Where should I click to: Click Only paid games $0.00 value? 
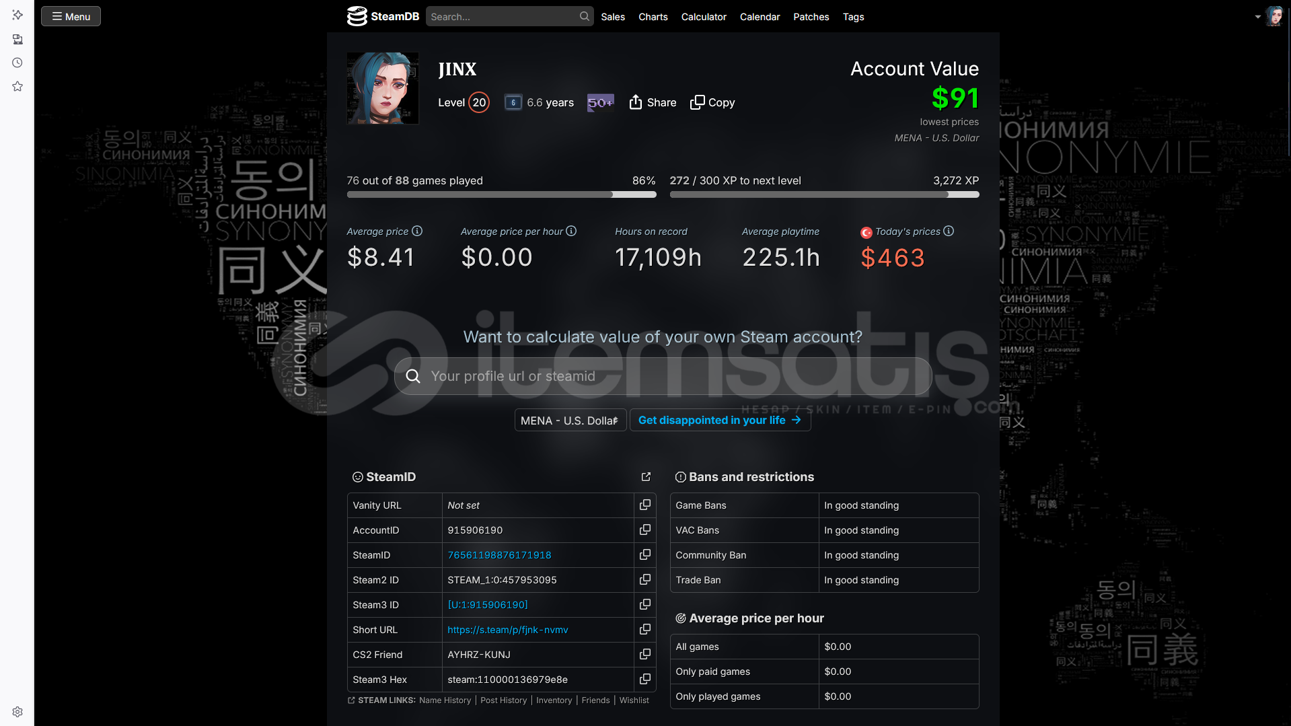click(838, 671)
